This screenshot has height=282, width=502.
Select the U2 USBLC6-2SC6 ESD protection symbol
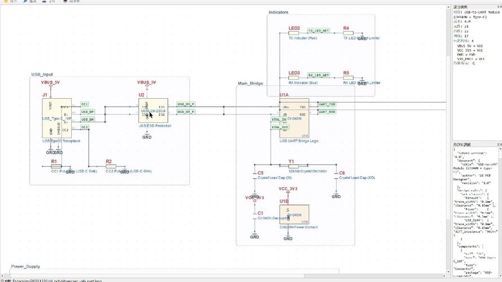pyautogui.click(x=153, y=111)
